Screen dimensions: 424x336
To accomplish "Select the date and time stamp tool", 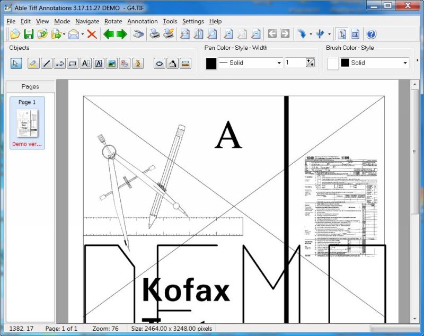I will point(125,64).
